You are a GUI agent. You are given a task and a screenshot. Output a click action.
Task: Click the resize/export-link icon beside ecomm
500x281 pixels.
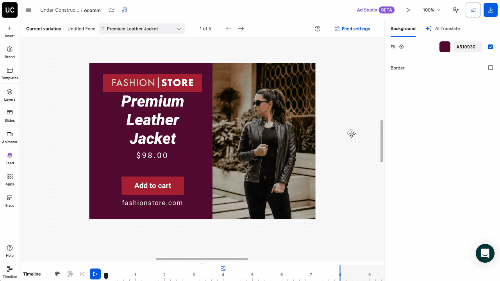(125, 10)
